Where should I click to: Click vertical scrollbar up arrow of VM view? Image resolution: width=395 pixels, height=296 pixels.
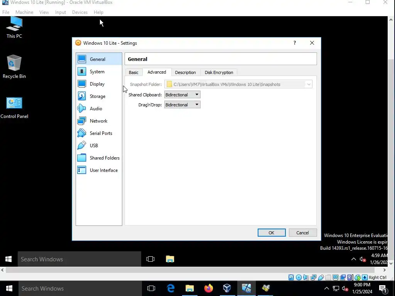point(391,20)
